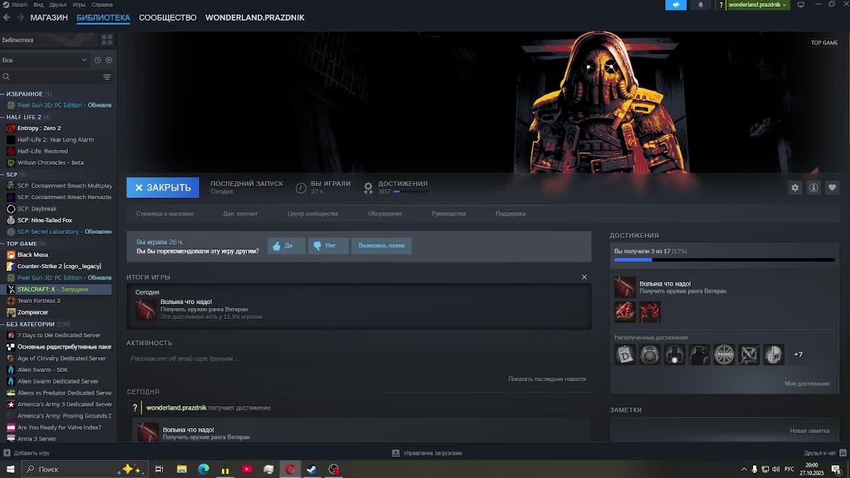
Task: Open Страница в магазине link
Action: tap(165, 214)
